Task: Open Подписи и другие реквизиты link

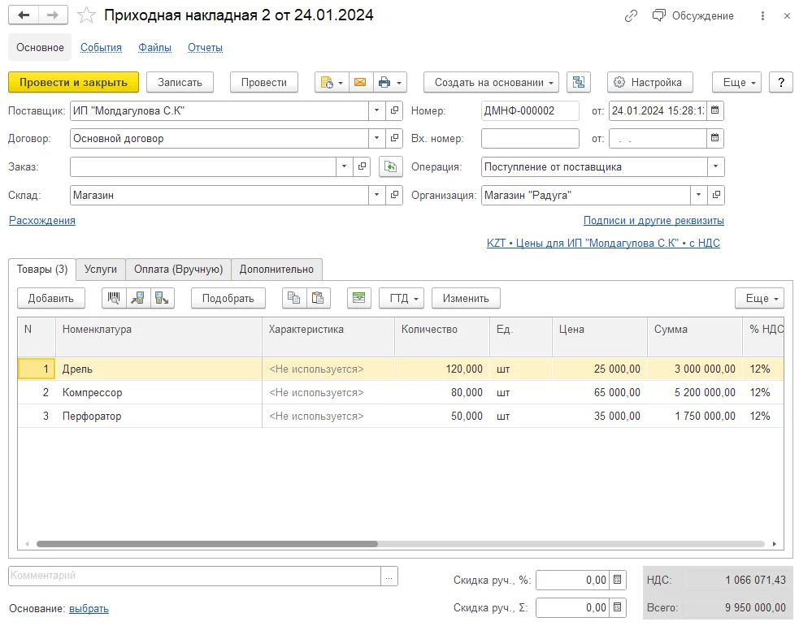Action: click(x=654, y=220)
